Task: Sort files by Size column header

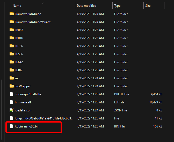Action: pyautogui.click(x=148, y=6)
